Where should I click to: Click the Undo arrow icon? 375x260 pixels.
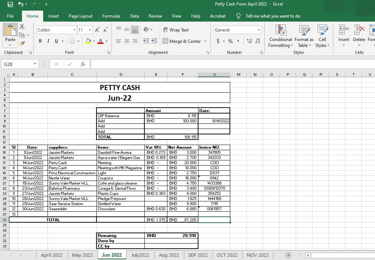point(21,4)
